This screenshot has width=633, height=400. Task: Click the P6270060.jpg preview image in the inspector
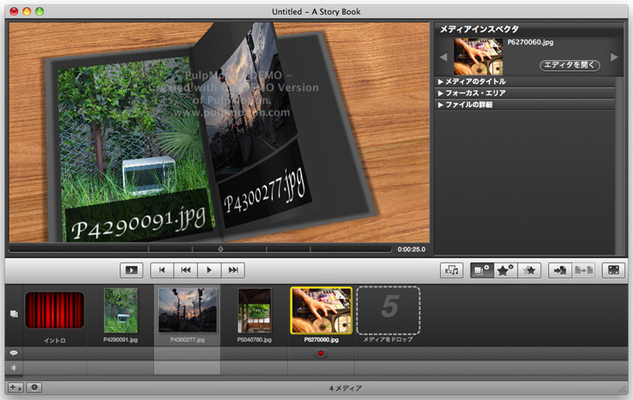pyautogui.click(x=479, y=56)
